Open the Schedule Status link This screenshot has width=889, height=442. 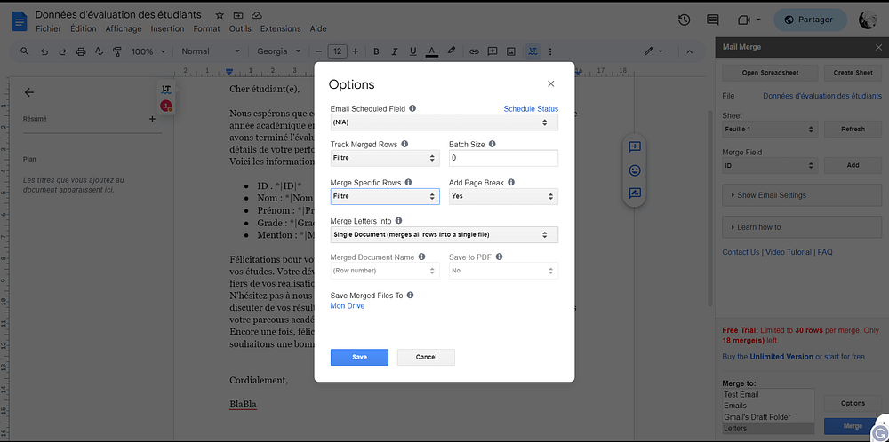531,109
